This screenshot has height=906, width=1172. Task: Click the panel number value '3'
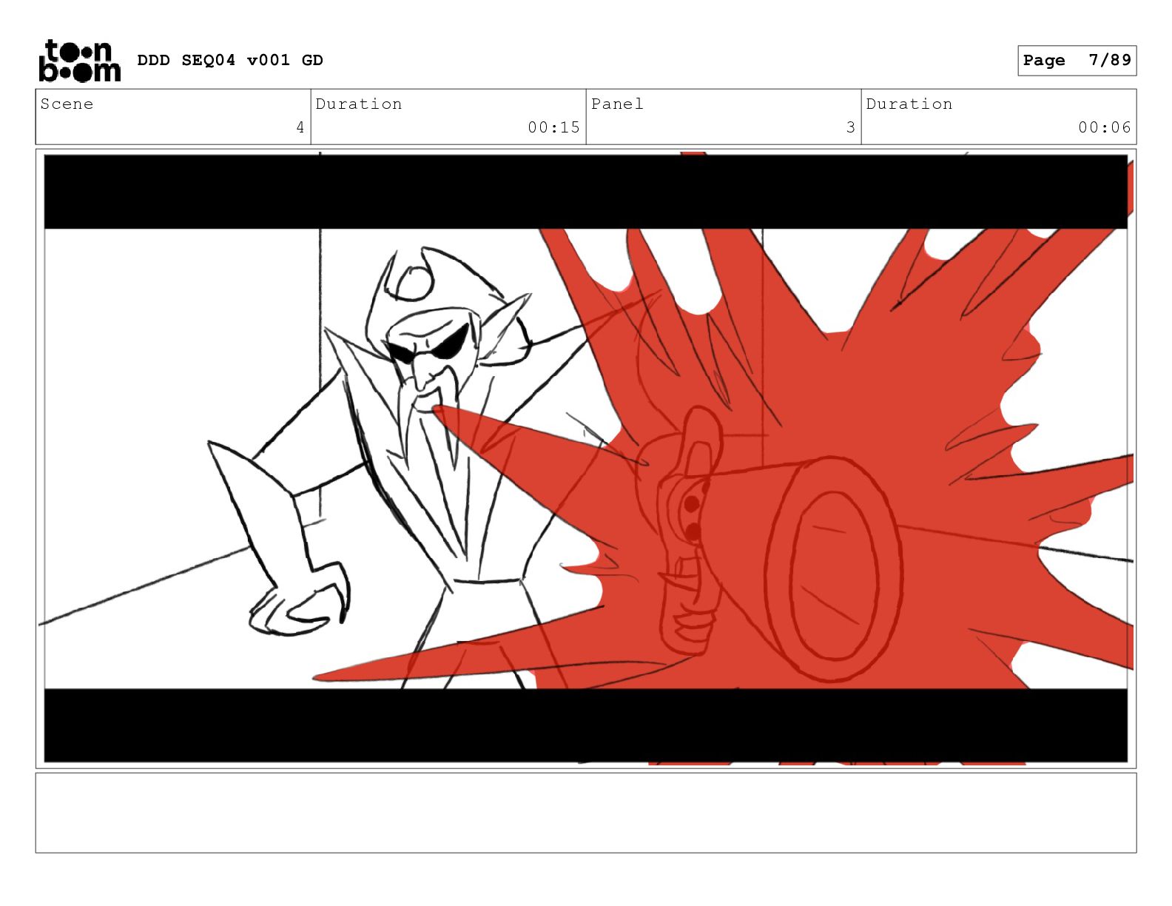tap(851, 127)
